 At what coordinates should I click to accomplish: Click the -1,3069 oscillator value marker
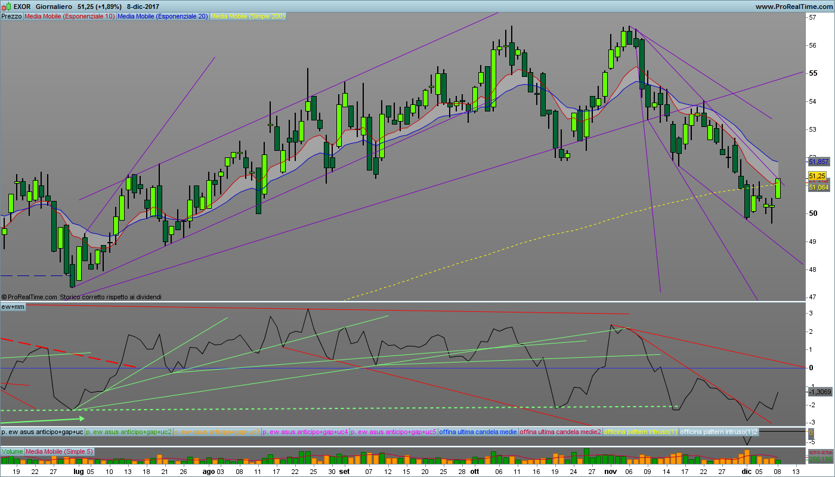819,392
